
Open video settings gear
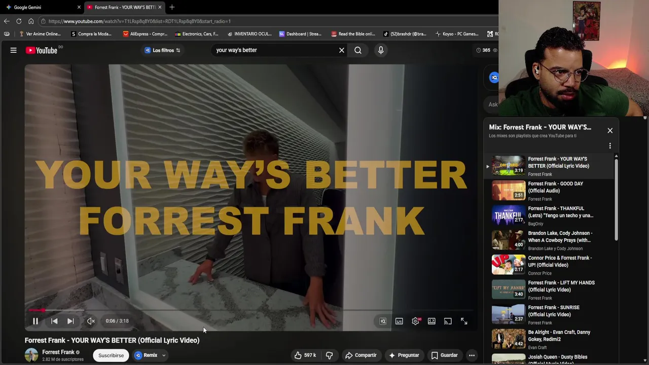(x=416, y=321)
